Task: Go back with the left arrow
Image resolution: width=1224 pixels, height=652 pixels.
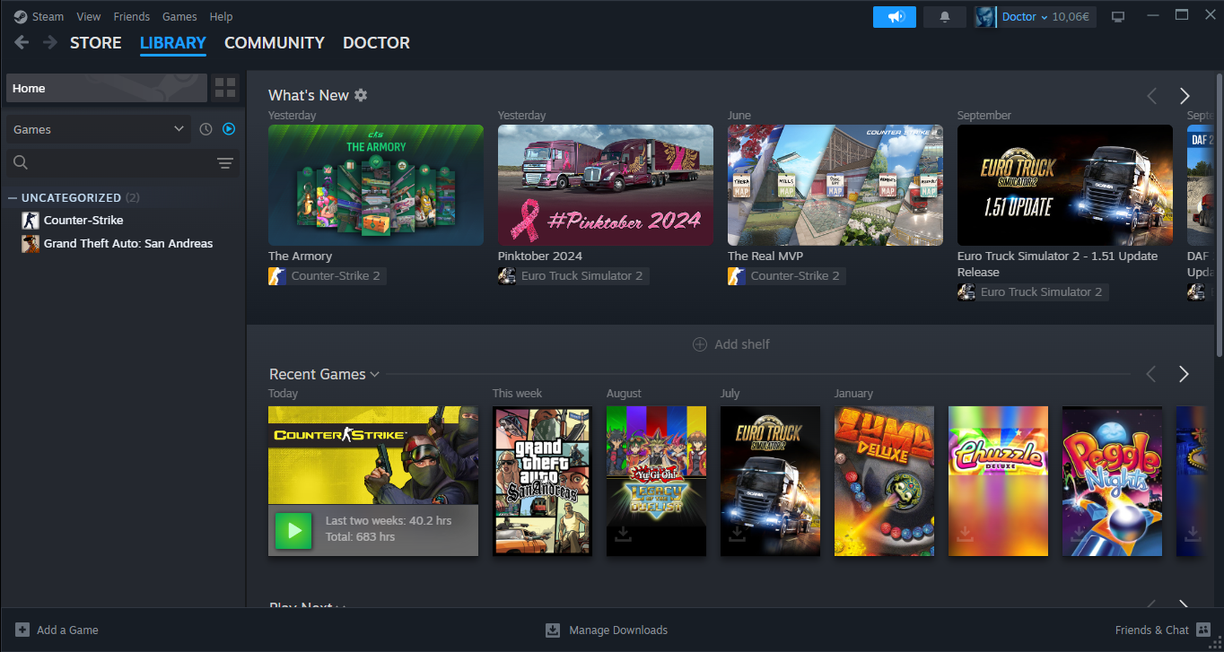Action: click(x=22, y=42)
